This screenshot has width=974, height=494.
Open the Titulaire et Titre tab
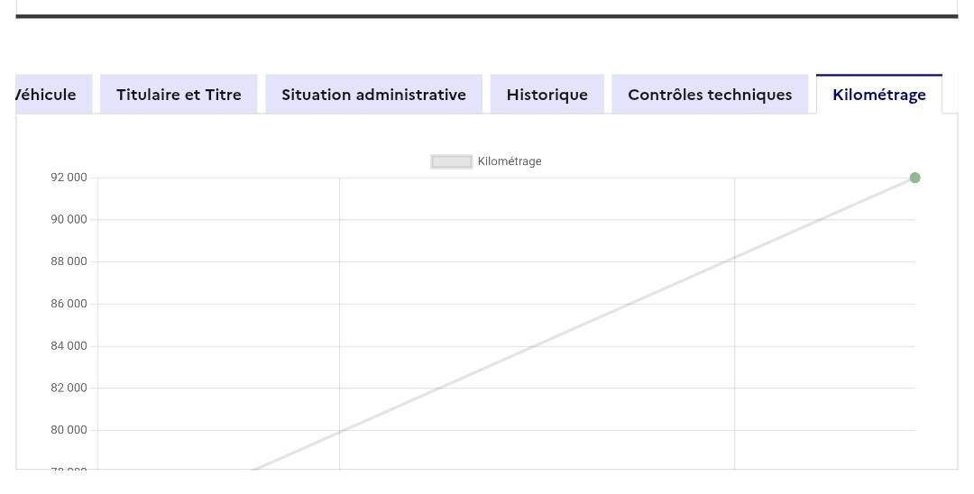(179, 95)
